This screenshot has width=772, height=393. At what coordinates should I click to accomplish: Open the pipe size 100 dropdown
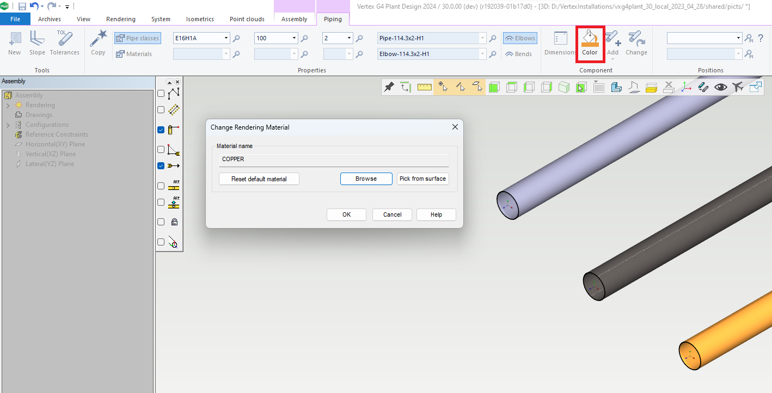point(293,38)
